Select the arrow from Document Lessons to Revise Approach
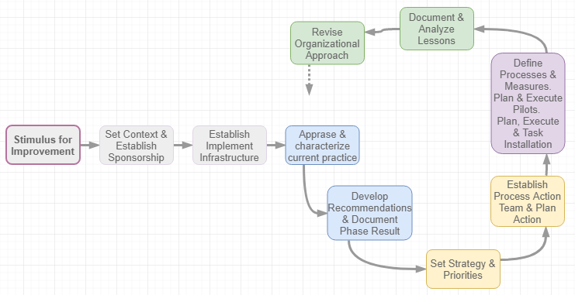The image size is (575, 295). coord(382,31)
